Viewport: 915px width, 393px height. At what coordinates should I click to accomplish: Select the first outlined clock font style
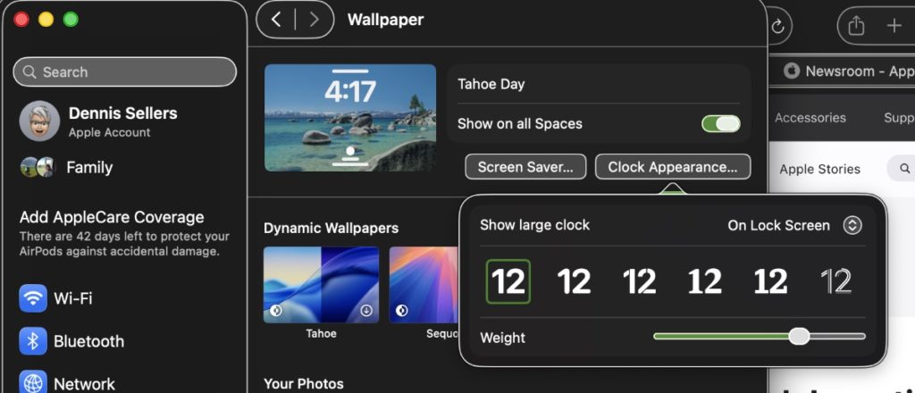coord(508,282)
